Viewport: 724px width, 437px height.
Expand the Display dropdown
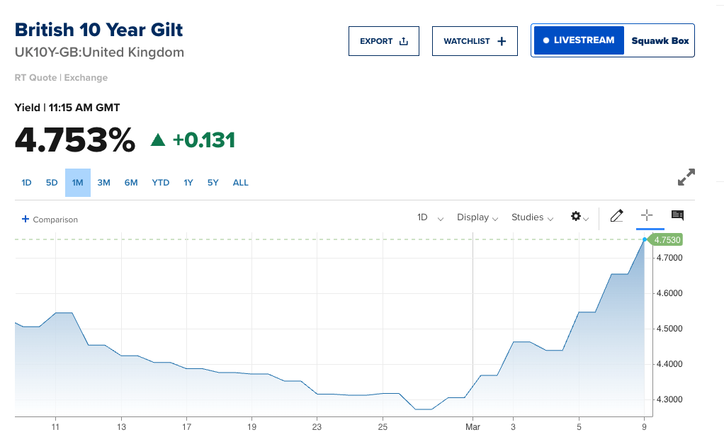coord(477,217)
